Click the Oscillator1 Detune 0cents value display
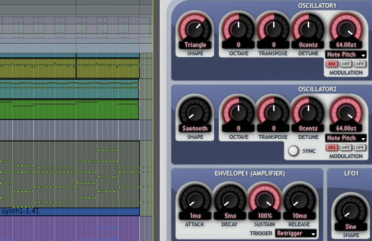The height and width of the screenshot is (241, 372). point(308,45)
